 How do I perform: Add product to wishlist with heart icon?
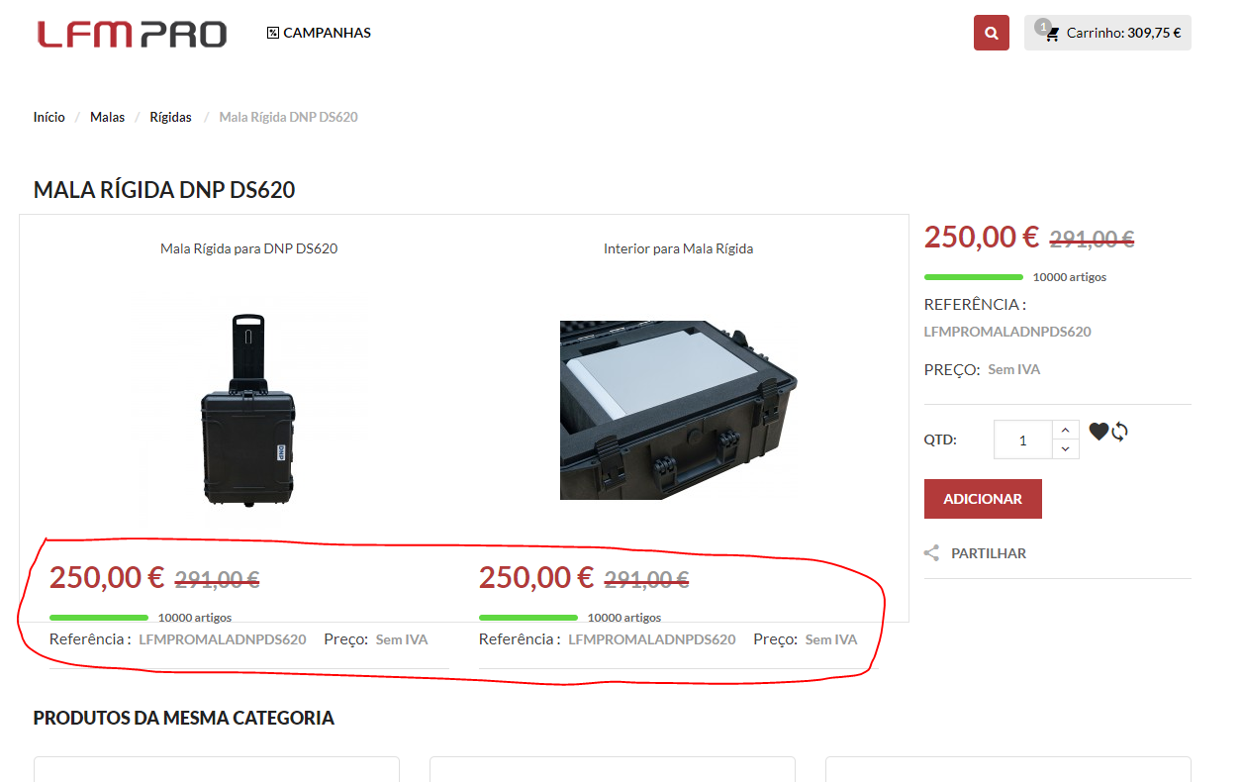(x=1099, y=432)
